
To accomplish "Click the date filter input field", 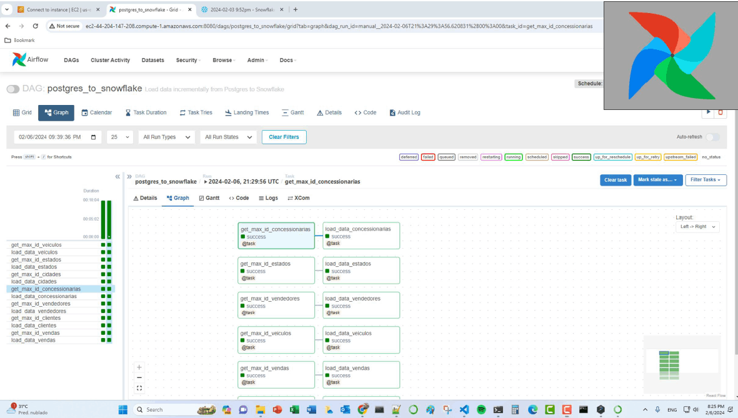I will pos(57,137).
